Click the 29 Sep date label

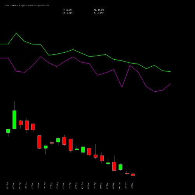click(x=101, y=186)
